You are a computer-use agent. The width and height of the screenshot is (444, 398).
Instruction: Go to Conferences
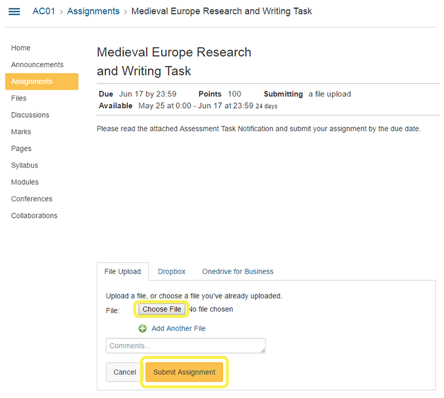[32, 199]
